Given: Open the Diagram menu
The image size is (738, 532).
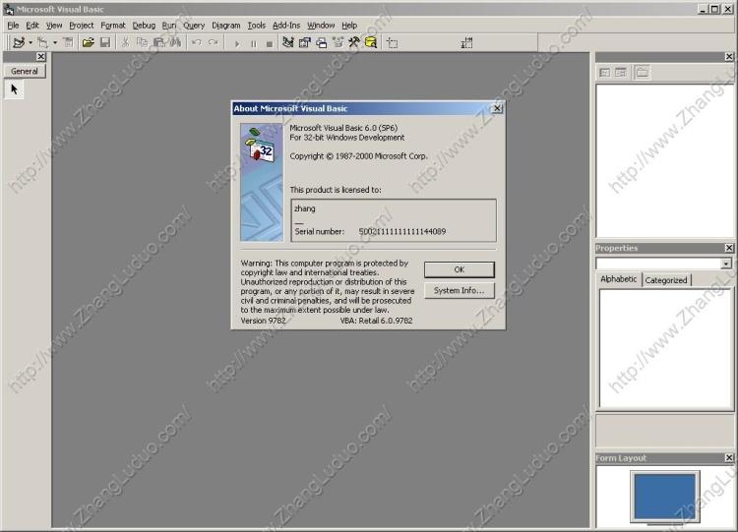Looking at the screenshot, I should click(x=226, y=26).
